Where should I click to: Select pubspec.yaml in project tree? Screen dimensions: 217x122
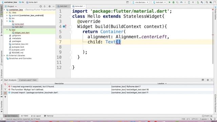pyautogui.click(x=18, y=50)
